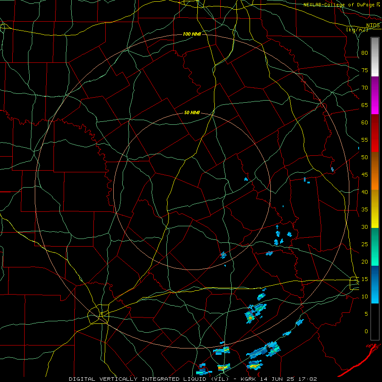Screen dimensions: 382x382
Task: Click the "50 NMI" range ring label
Action: [x=192, y=112]
